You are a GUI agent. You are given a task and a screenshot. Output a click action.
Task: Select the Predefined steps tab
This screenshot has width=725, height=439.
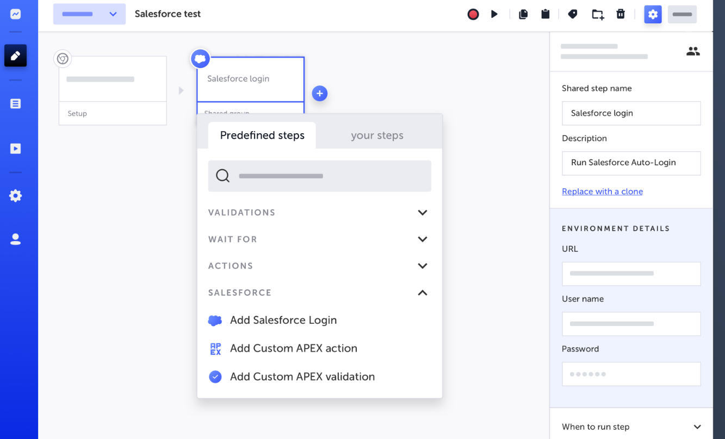click(262, 135)
